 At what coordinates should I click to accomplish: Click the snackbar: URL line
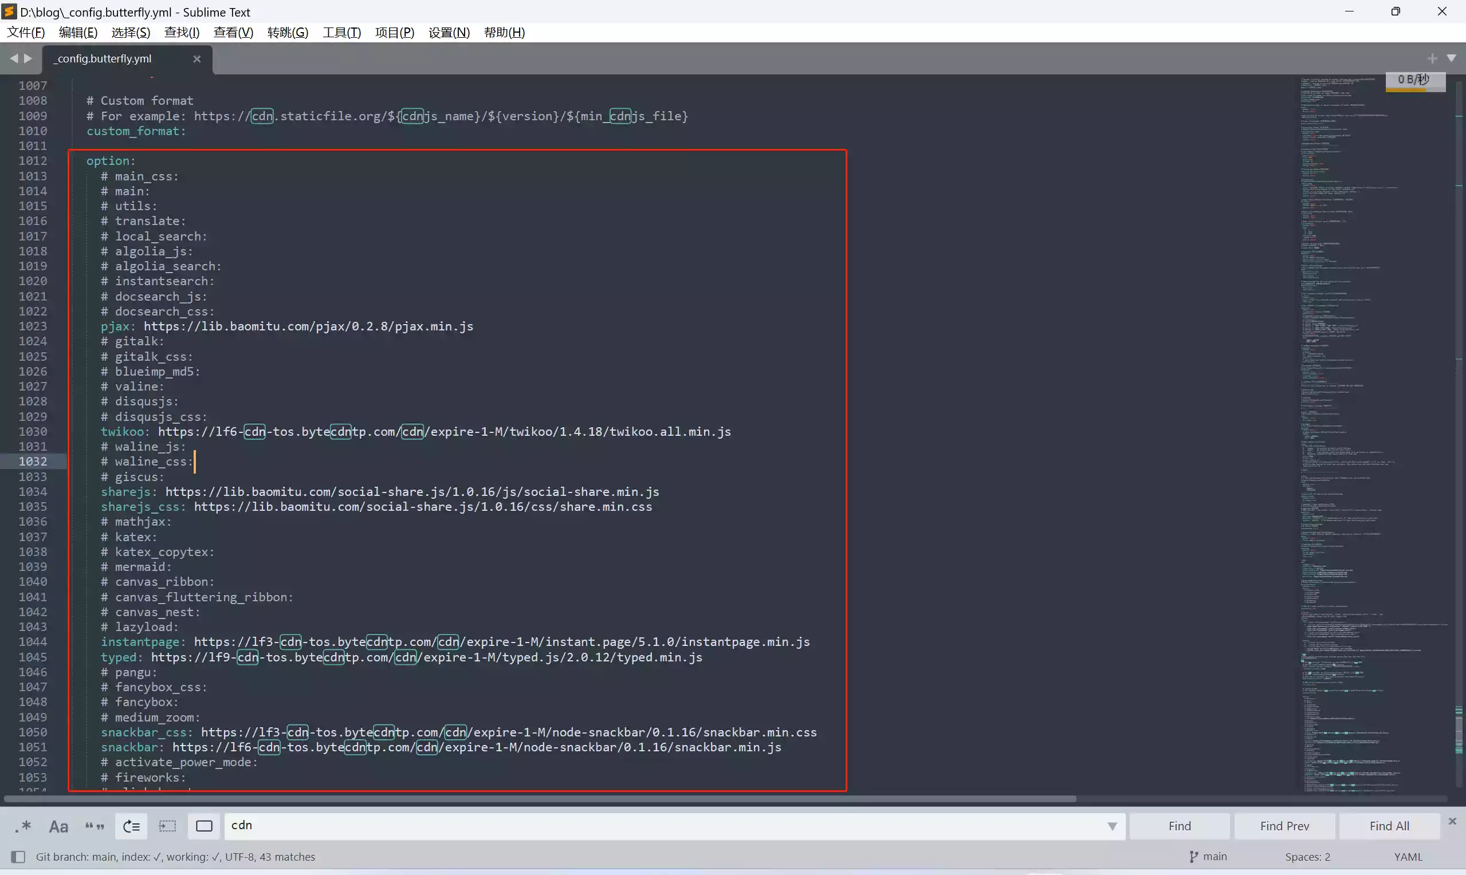(441, 747)
